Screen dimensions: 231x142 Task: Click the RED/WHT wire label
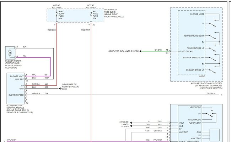(x=86, y=30)
